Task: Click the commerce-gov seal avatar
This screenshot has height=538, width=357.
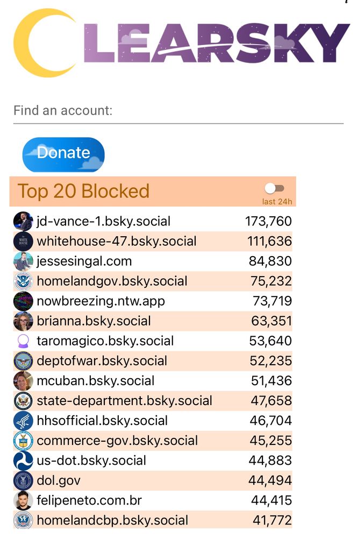Action: click(23, 441)
